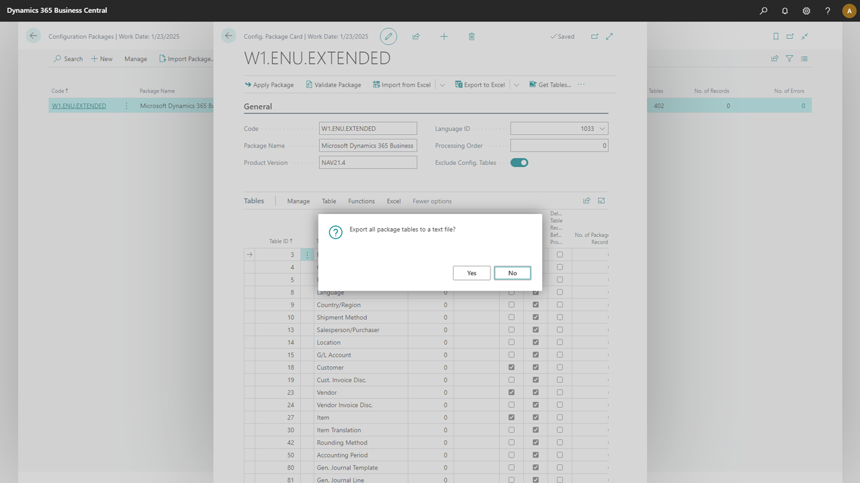Open the W1.ENU.EXTENDED link in list
This screenshot has width=860, height=483.
79,105
